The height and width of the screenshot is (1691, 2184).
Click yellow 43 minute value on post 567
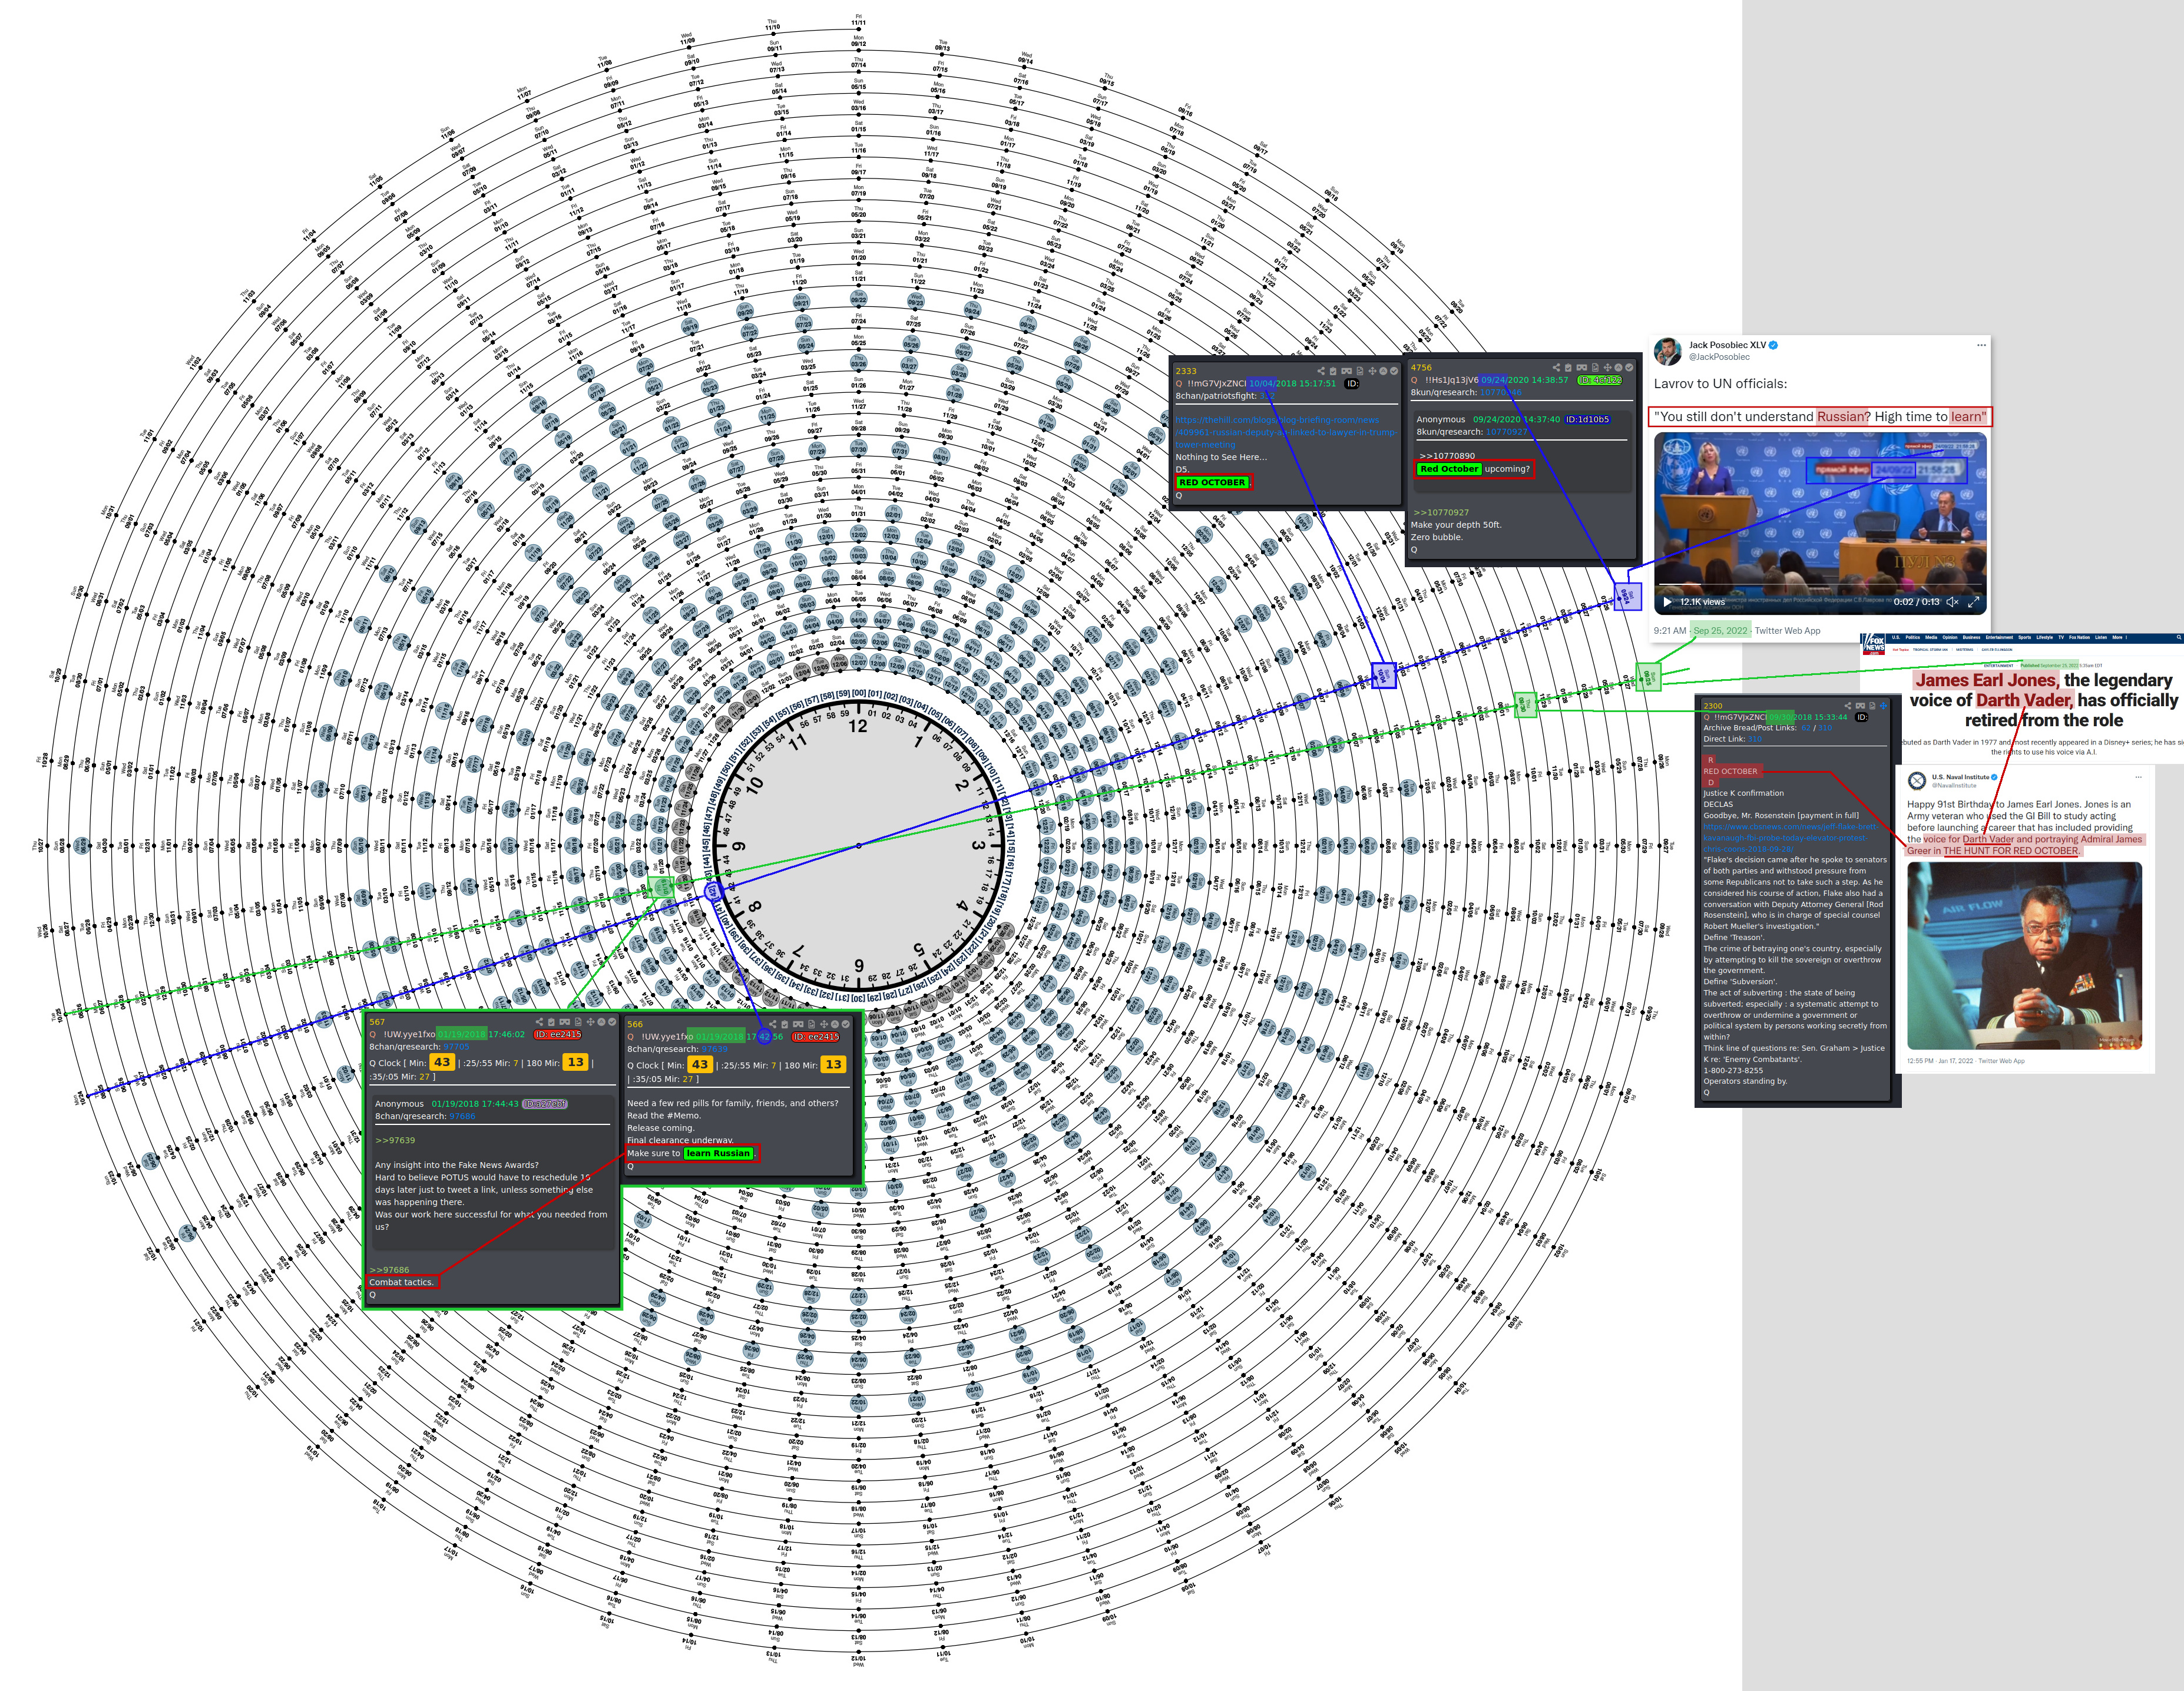pyautogui.click(x=442, y=1062)
